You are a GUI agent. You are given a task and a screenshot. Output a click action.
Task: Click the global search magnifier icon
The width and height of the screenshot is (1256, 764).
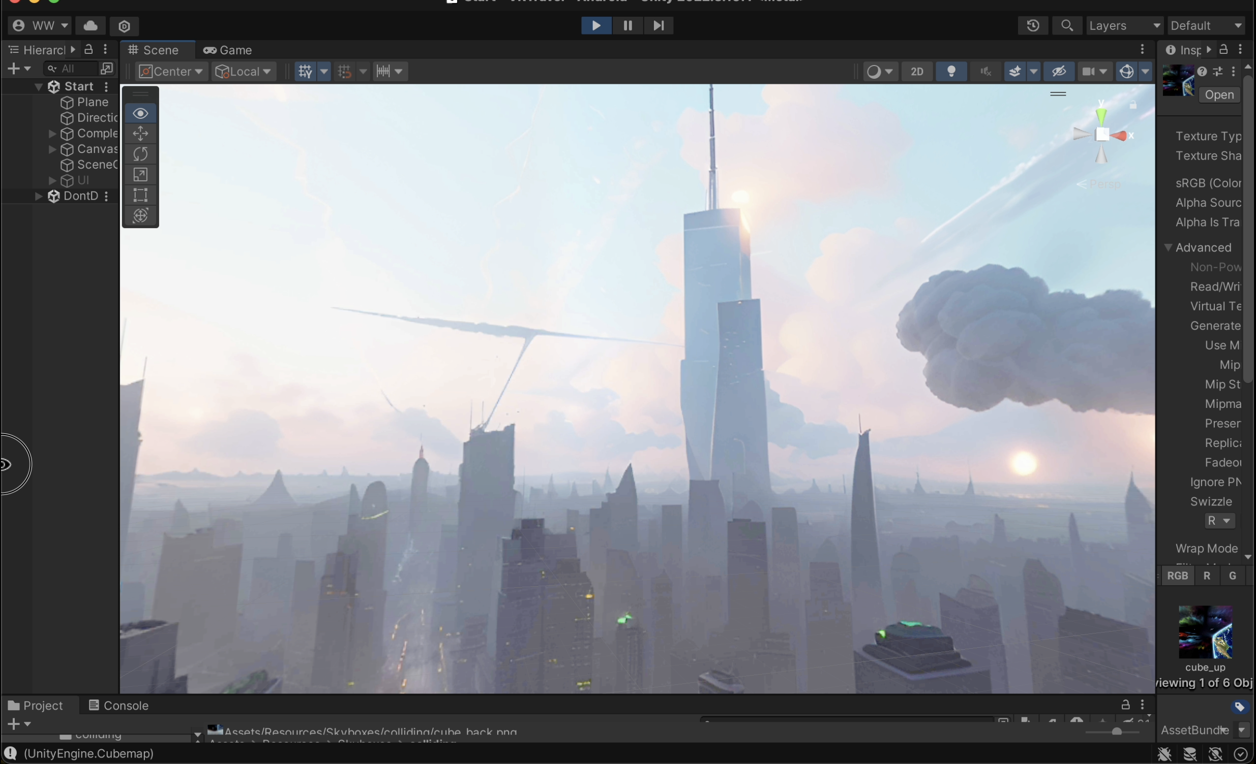(x=1066, y=25)
